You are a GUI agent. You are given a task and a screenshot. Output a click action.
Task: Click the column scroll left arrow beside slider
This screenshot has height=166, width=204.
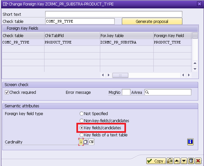point(103,75)
